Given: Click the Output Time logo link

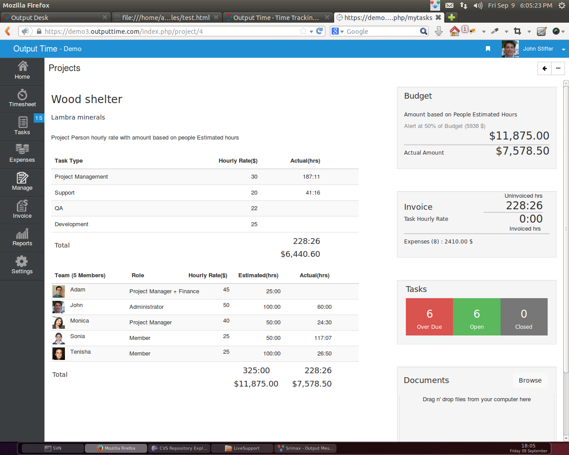Looking at the screenshot, I should tap(47, 49).
